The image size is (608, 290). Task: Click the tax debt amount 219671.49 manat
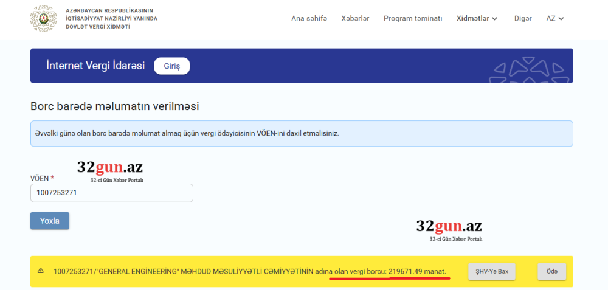[x=417, y=271]
